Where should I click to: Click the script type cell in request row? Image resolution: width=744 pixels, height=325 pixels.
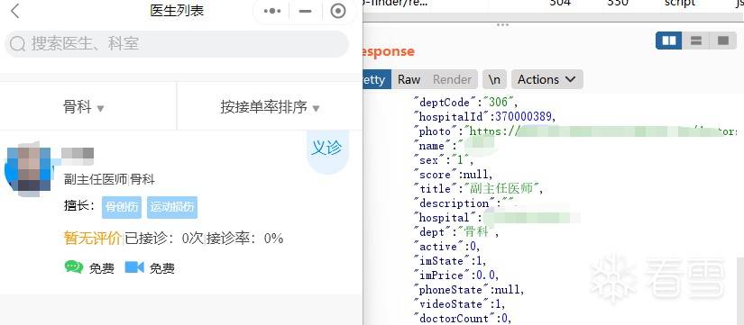tap(679, 3)
